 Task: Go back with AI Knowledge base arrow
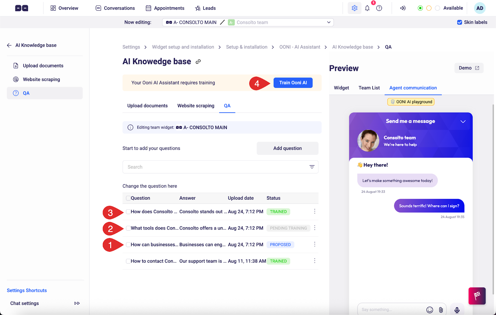(9, 45)
